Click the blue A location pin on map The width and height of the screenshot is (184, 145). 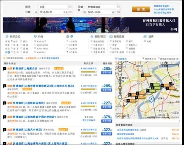pyautogui.click(x=152, y=99)
